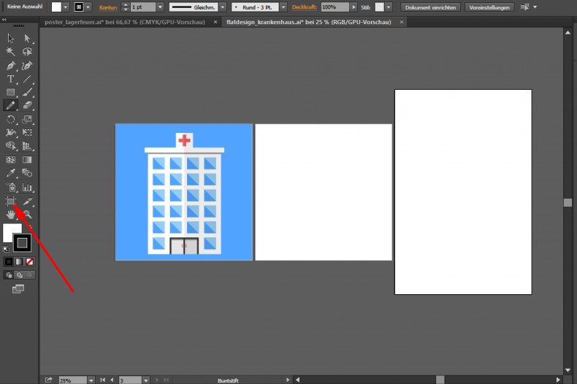
Task: Select the Artboard tool
Action: [11, 201]
